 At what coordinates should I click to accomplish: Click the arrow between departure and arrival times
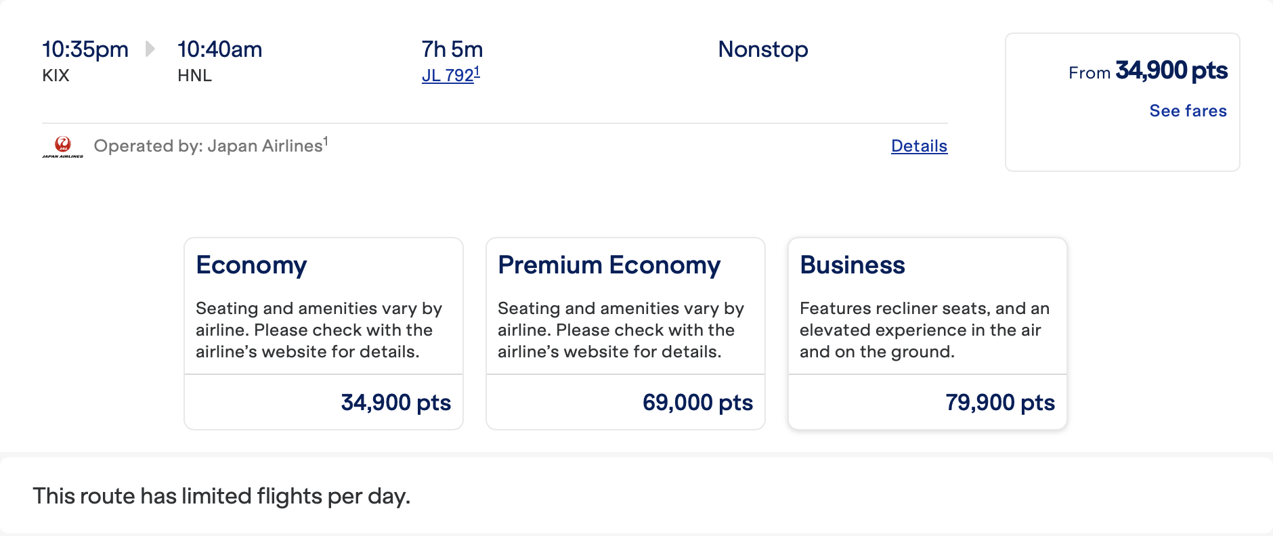coord(150,49)
